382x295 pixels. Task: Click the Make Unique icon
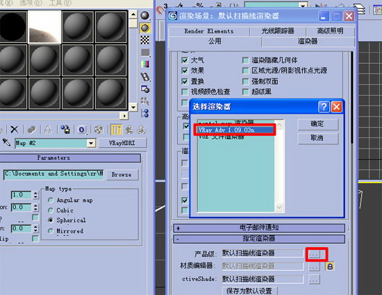point(48,130)
